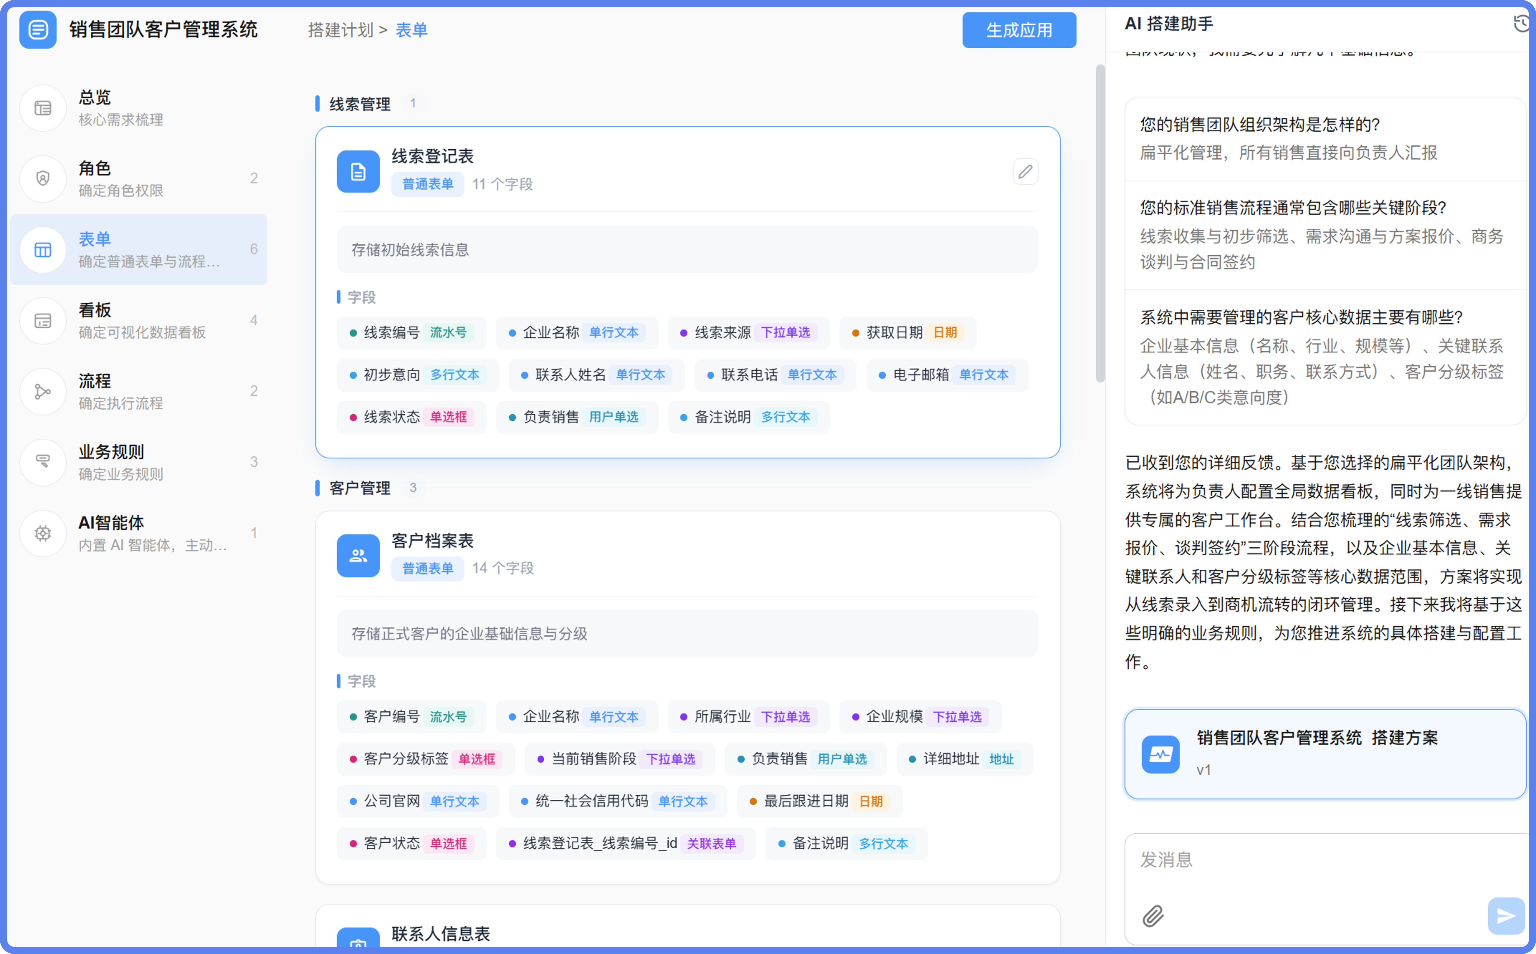Click the 详细地址 地址 field chip
Viewport: 1536px width, 954px height.
point(965,759)
